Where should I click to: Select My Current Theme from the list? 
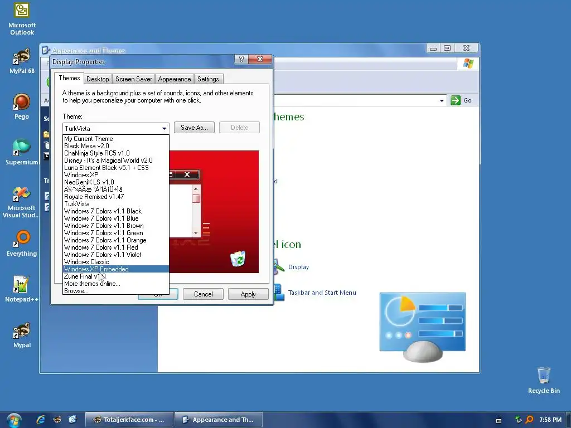click(x=116, y=139)
